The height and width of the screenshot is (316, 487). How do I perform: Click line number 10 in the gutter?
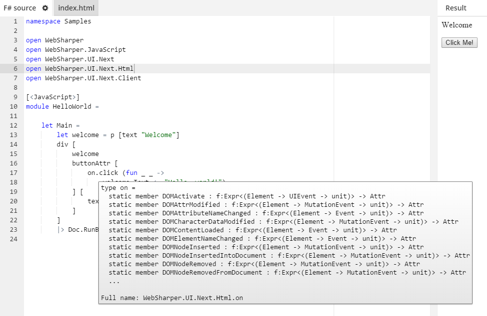(13, 107)
